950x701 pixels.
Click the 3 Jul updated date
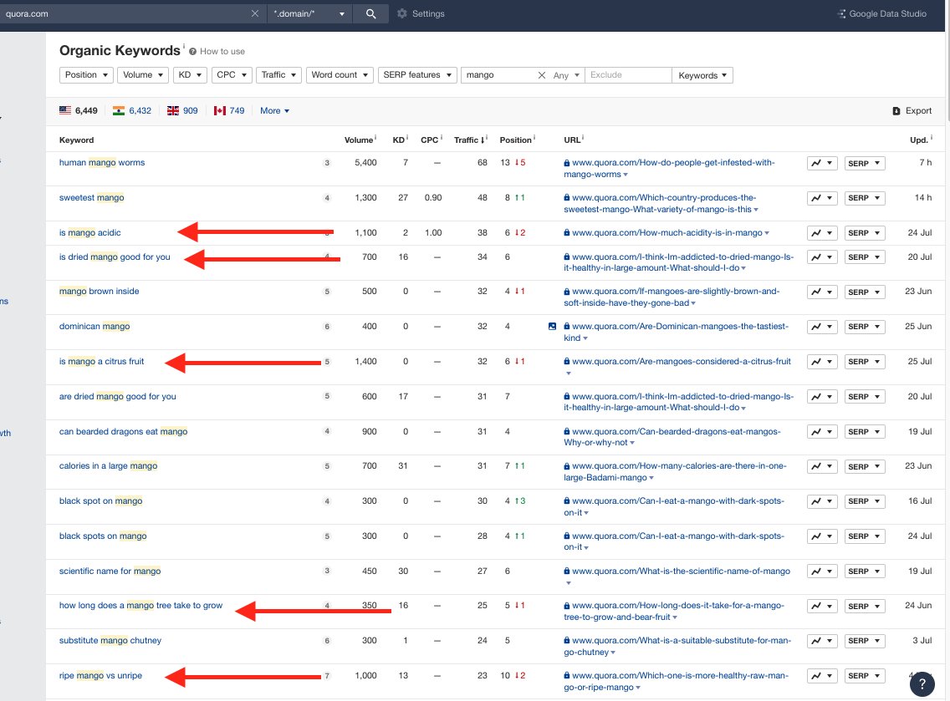click(922, 641)
